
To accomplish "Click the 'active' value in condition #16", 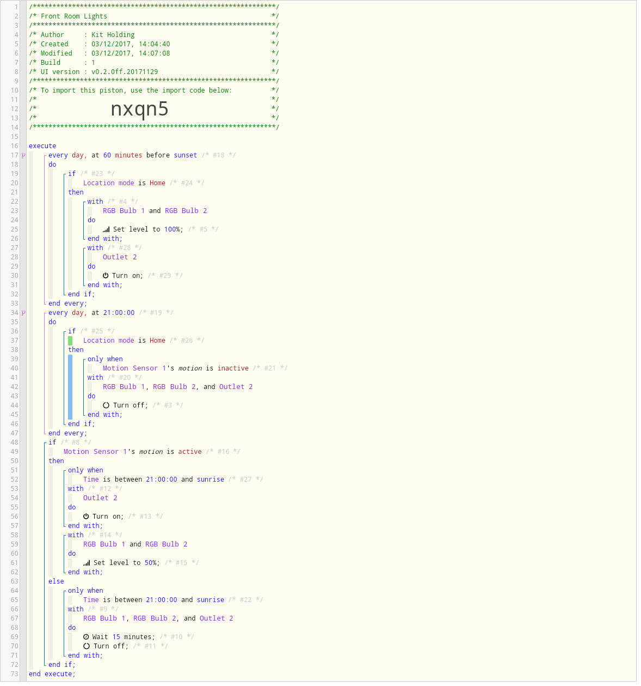I will [x=190, y=452].
